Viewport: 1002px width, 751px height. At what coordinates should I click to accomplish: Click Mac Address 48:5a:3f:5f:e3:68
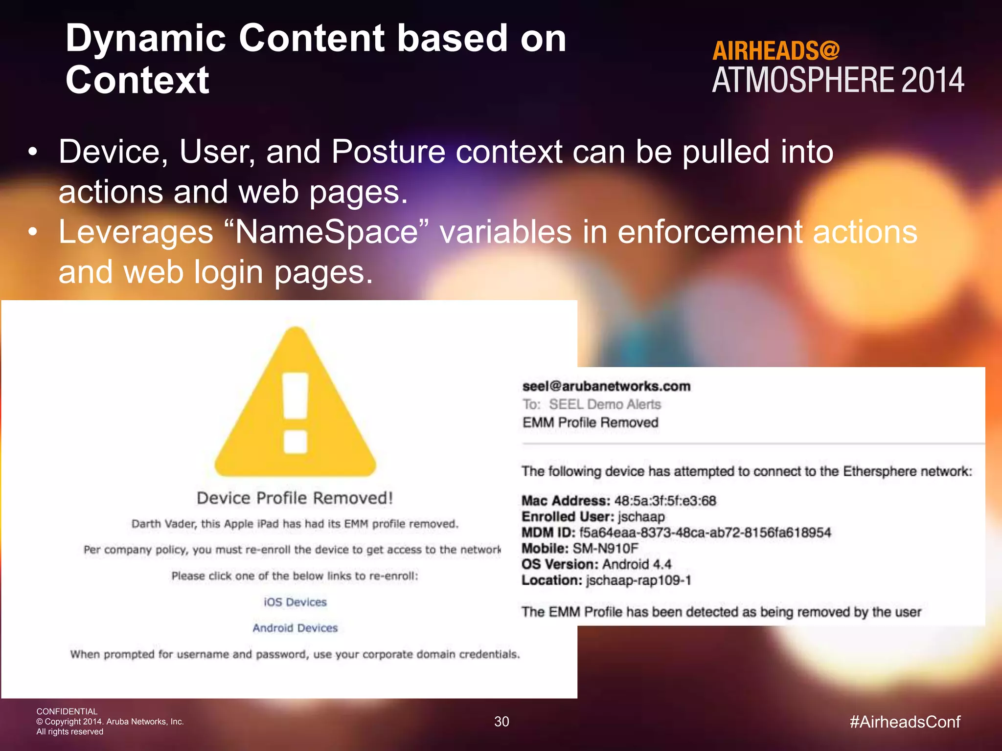[x=619, y=501]
